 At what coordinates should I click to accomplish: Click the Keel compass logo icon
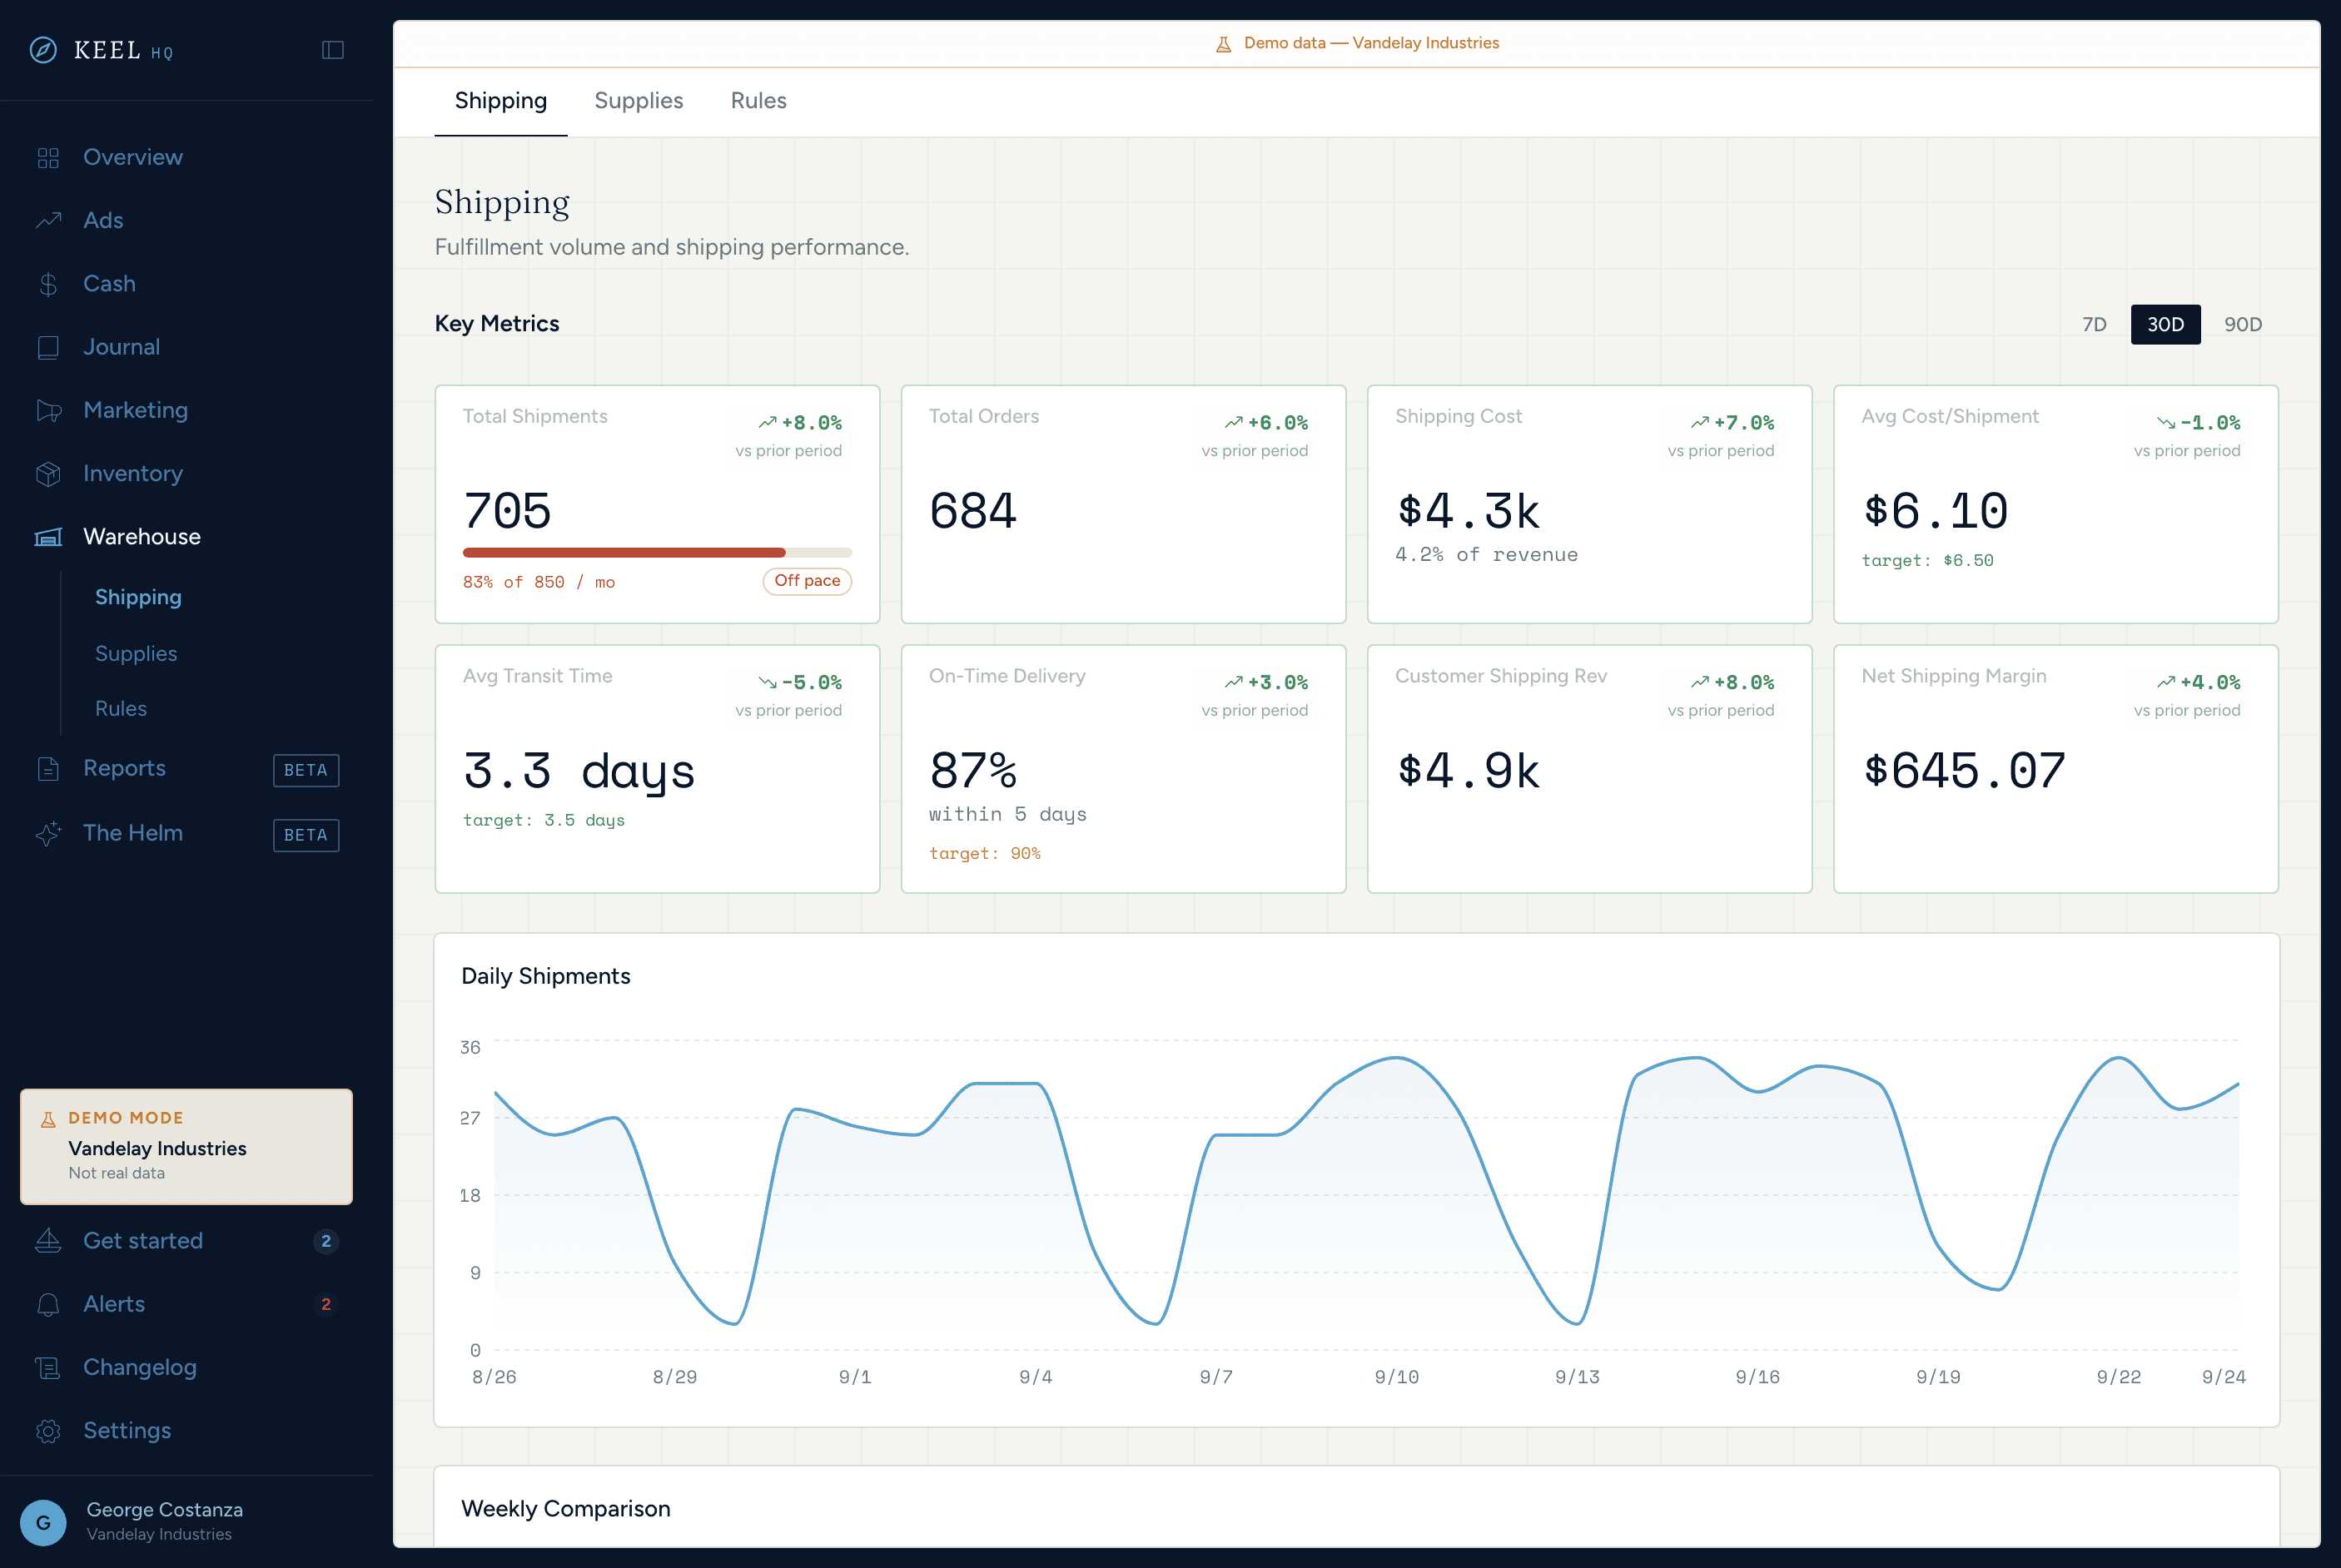pyautogui.click(x=43, y=50)
